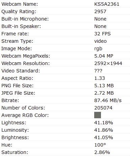This screenshot has width=130, height=159.
Task: Click the Lightness percentage value
Action: 104,123
